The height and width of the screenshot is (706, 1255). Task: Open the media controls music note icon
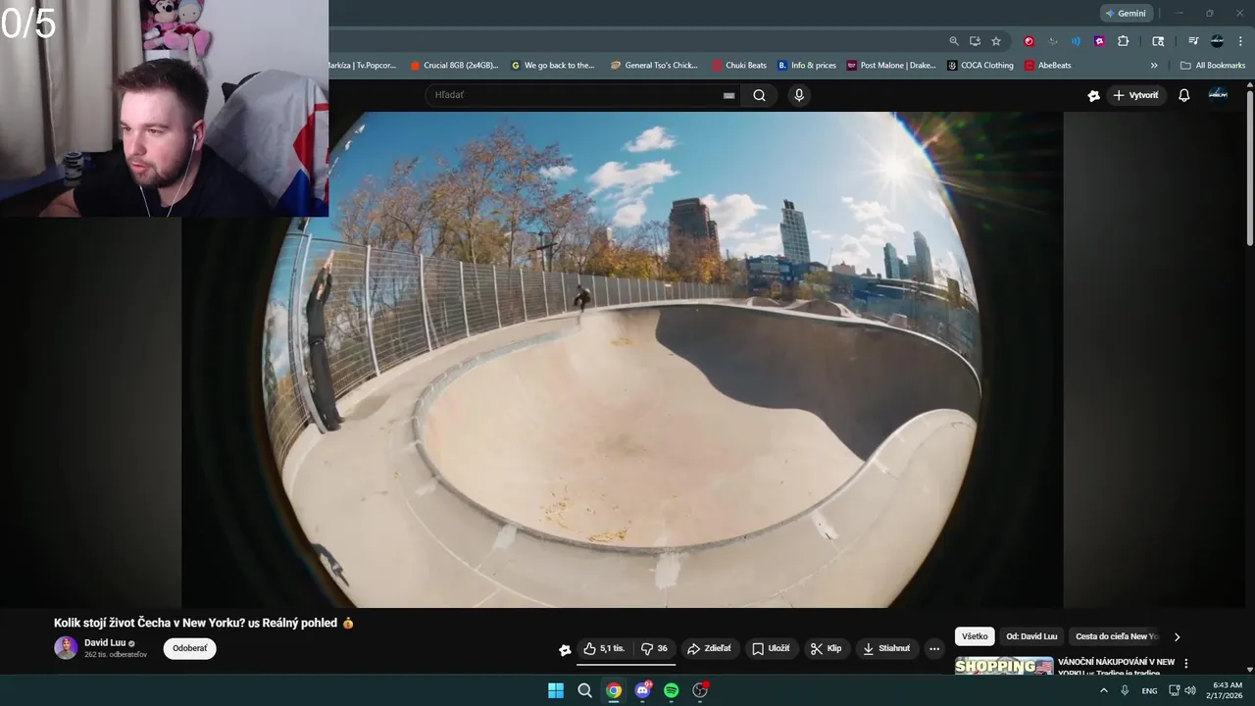[x=1193, y=41]
